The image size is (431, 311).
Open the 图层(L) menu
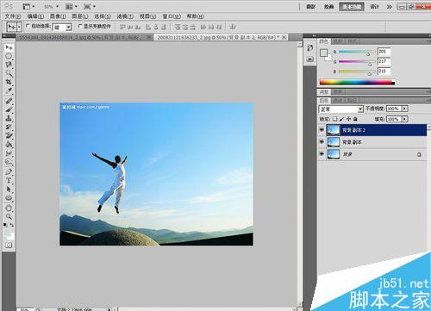pyautogui.click(x=80, y=16)
